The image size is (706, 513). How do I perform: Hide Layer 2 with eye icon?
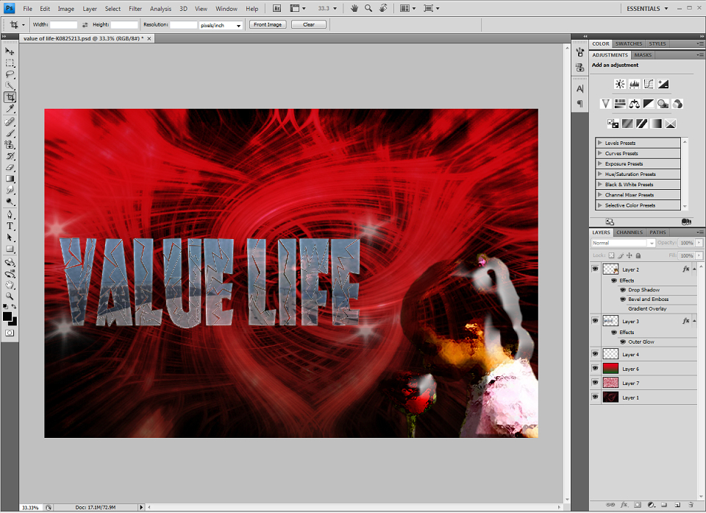595,269
